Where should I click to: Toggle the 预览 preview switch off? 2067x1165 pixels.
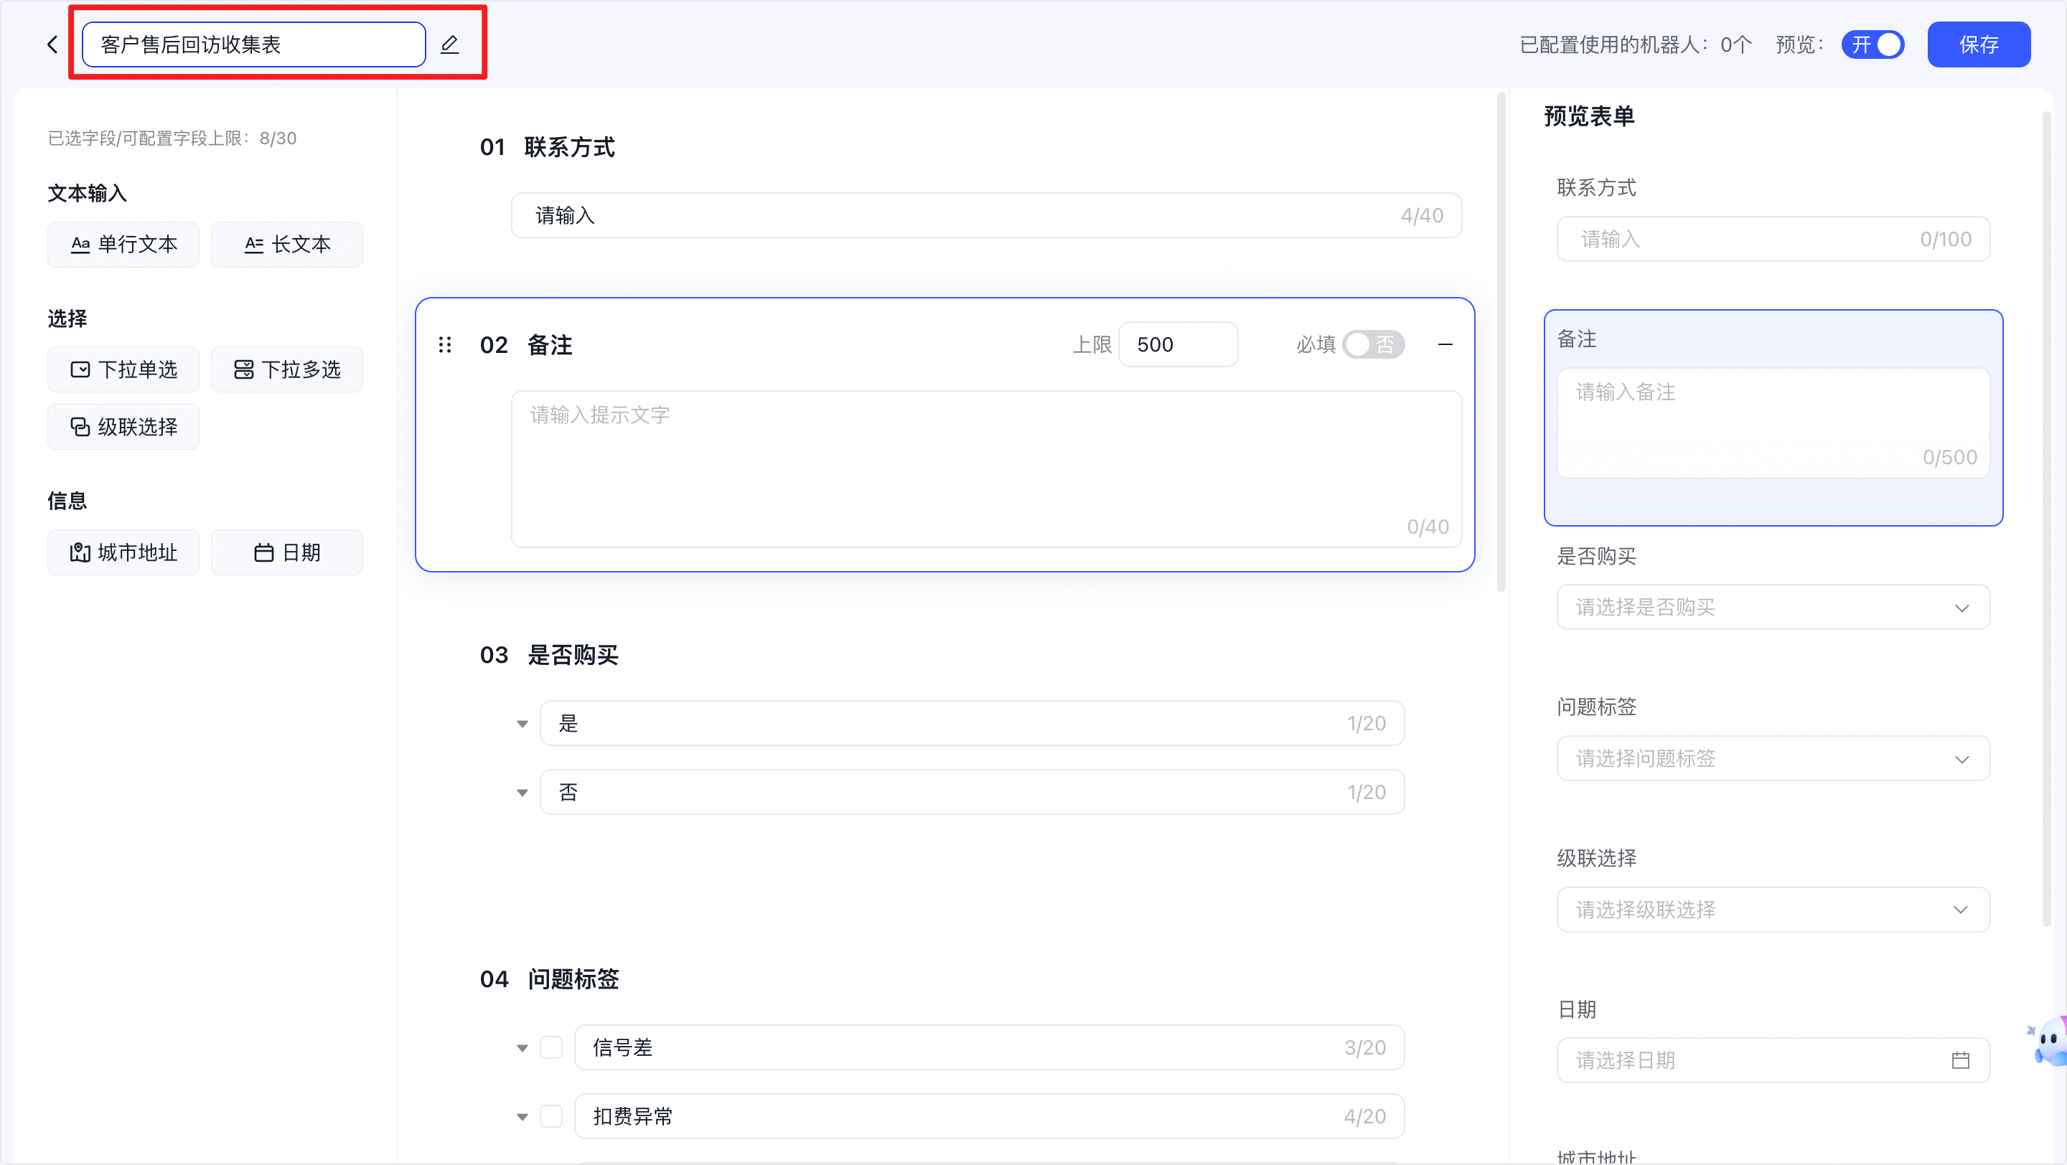[1873, 45]
